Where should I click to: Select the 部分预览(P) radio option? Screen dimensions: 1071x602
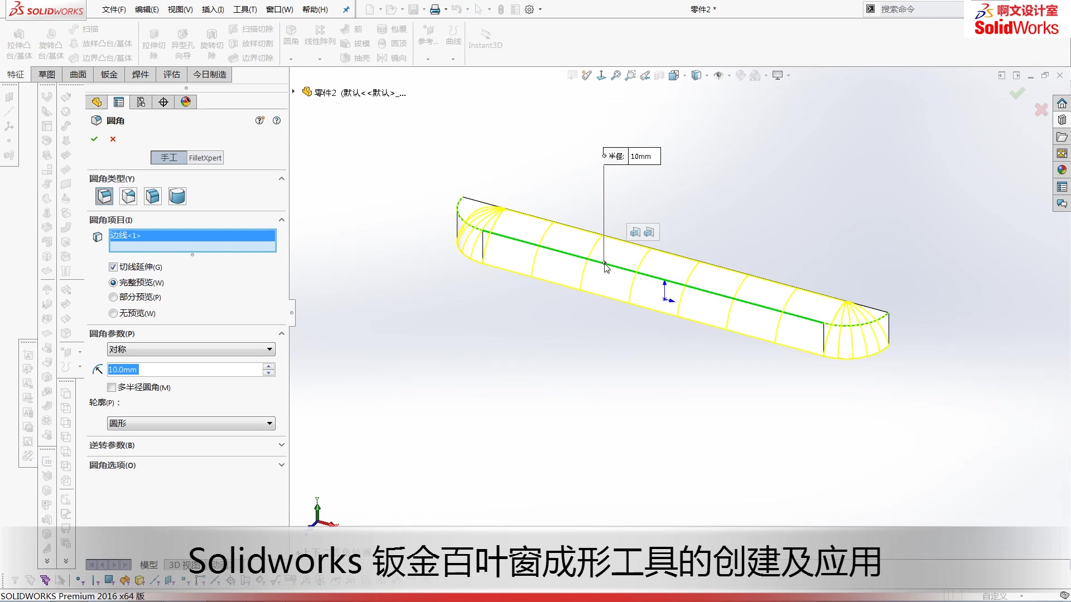pos(113,297)
